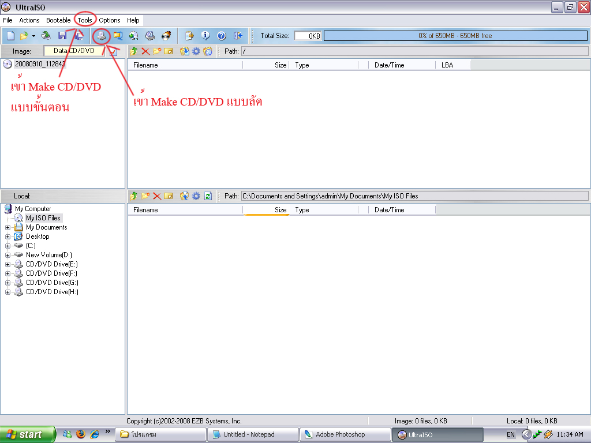Viewport: 591px width, 443px height.
Task: Save the image with the floppy disk icon
Action: pos(62,36)
